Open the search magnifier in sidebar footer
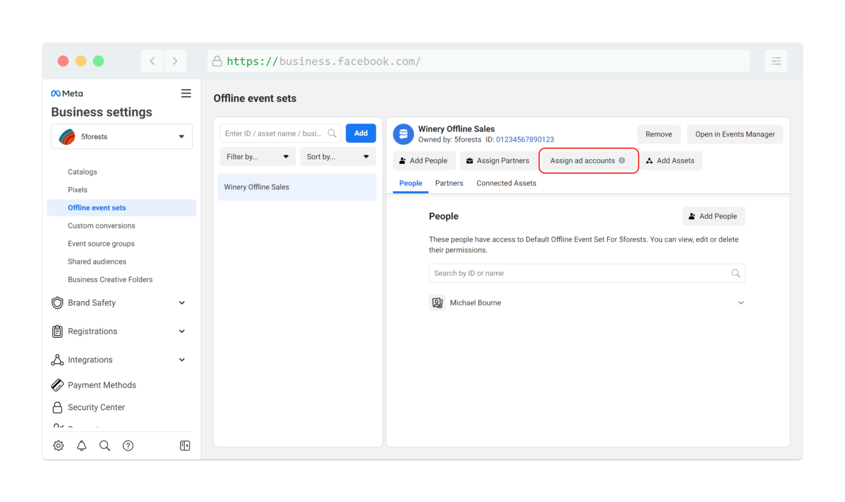 pyautogui.click(x=105, y=445)
